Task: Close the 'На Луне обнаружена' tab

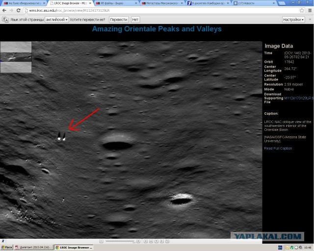Action: click(44, 3)
